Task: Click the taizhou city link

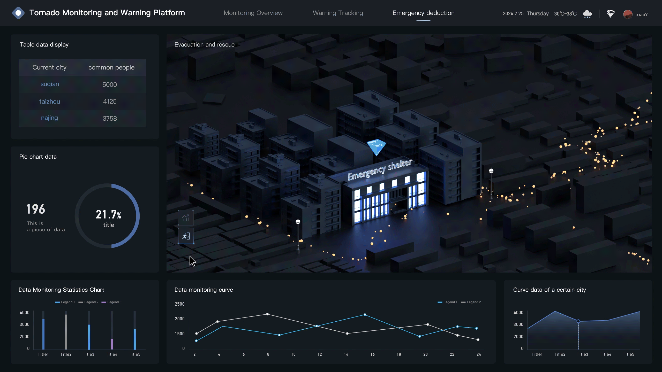Action: pos(50,102)
